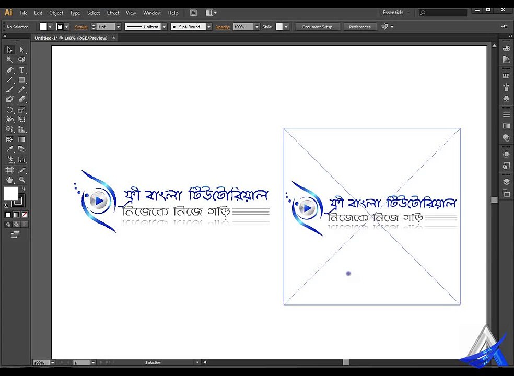Open the Artboards panel
The width and height of the screenshot is (514, 376).
[506, 193]
